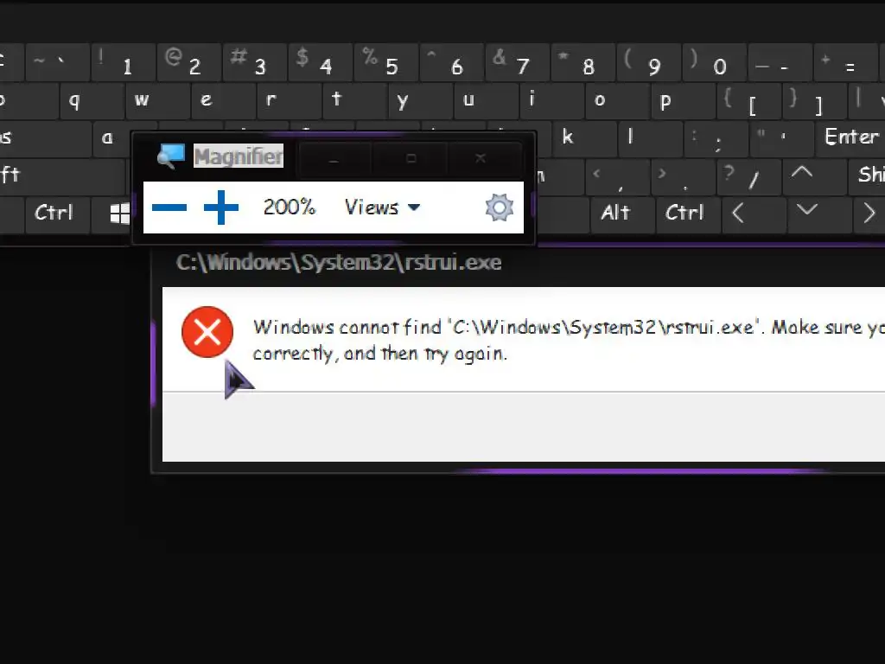Tap the 8 key with asterisk
This screenshot has height=664, width=885.
[583, 62]
